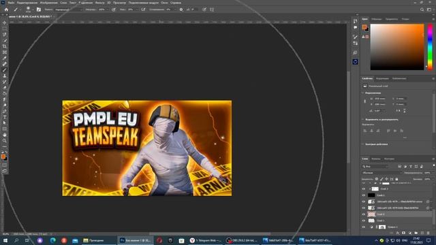Viewport: 436px width, 245px height.
Task: Click the orange foreground color swatch in toolbox
Action: coord(3,157)
